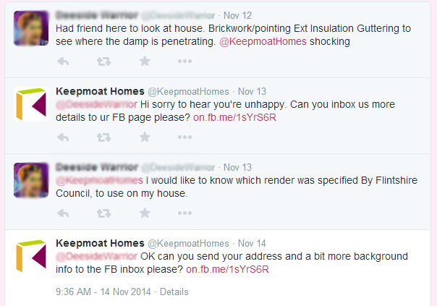Retweet the Keepmoat Homes Nov 13 tweet
This screenshot has height=306, width=437.
tap(104, 137)
